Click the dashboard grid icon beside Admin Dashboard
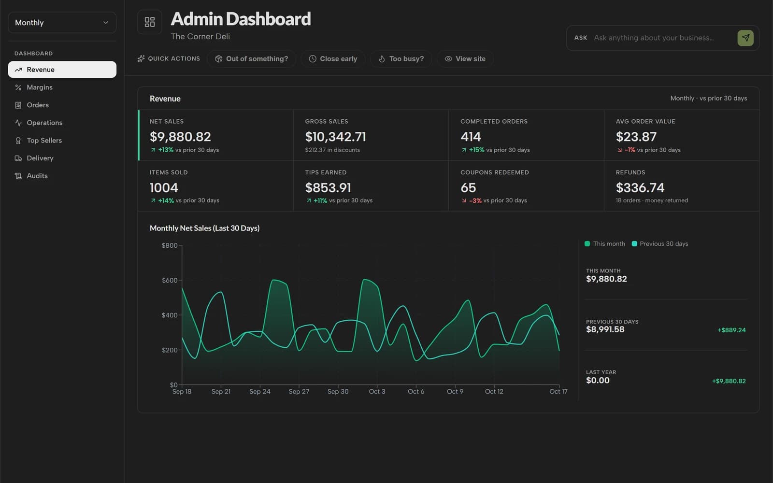The height and width of the screenshot is (483, 773). click(150, 22)
